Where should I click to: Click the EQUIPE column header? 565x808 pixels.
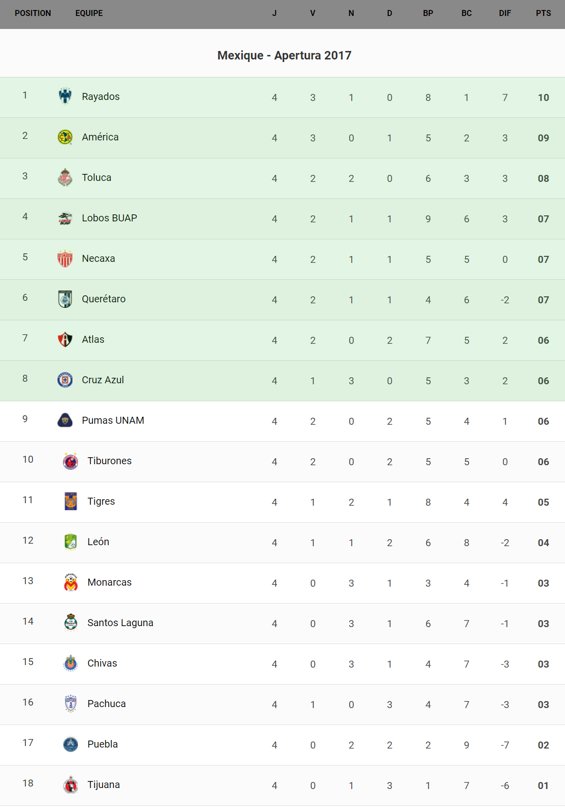click(x=89, y=13)
